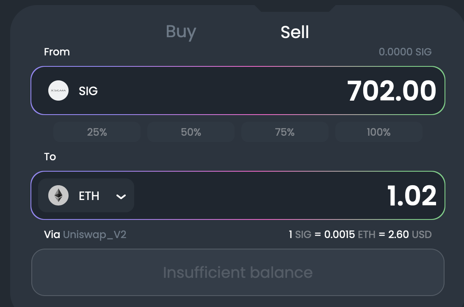Select the Sell tab
The width and height of the screenshot is (464, 307).
click(x=295, y=32)
